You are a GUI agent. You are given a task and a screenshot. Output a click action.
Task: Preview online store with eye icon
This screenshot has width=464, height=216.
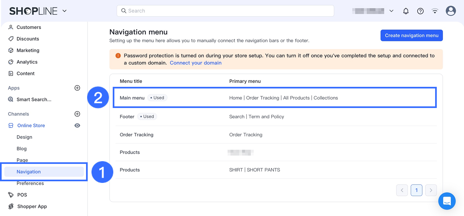[x=77, y=126]
